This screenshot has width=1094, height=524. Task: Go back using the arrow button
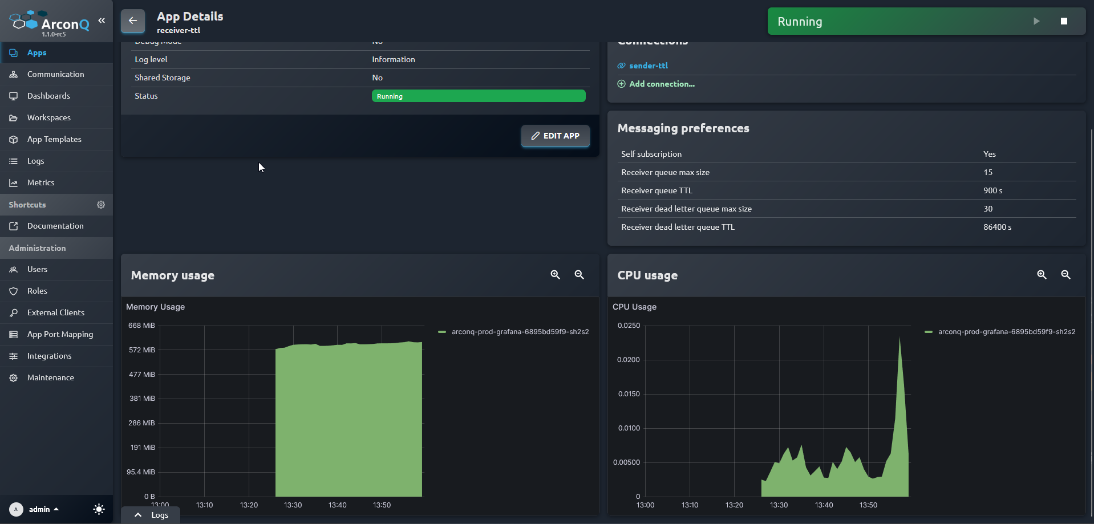pos(133,21)
